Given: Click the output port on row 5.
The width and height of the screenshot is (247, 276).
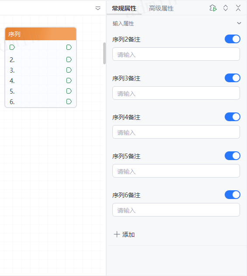Looking at the screenshot, I should [69, 91].
